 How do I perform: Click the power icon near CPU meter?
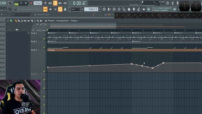pos(168,3)
